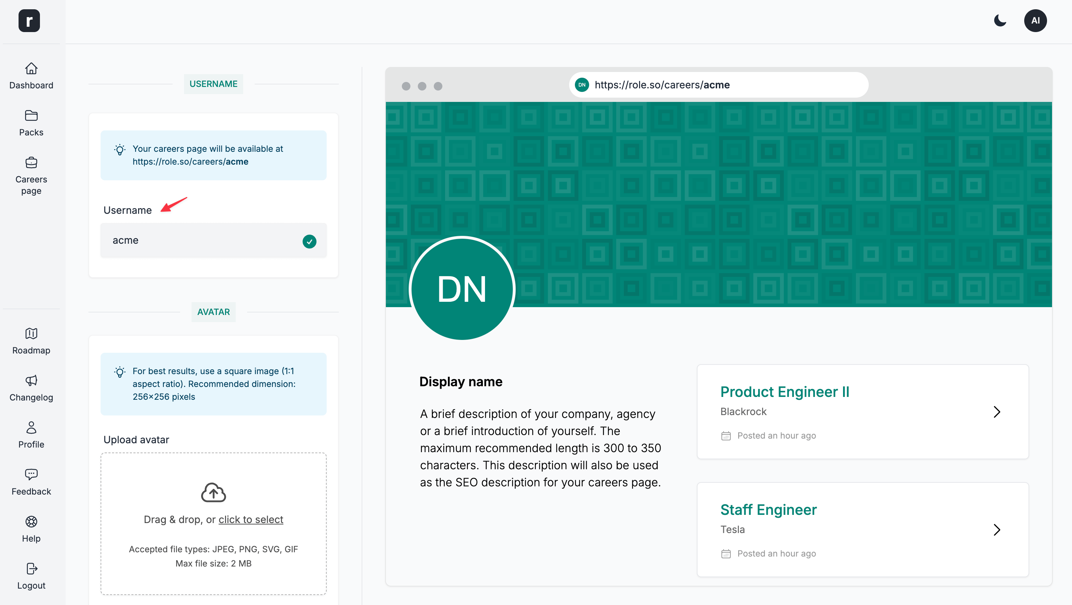
Task: Click the Logout icon
Action: [x=31, y=569]
